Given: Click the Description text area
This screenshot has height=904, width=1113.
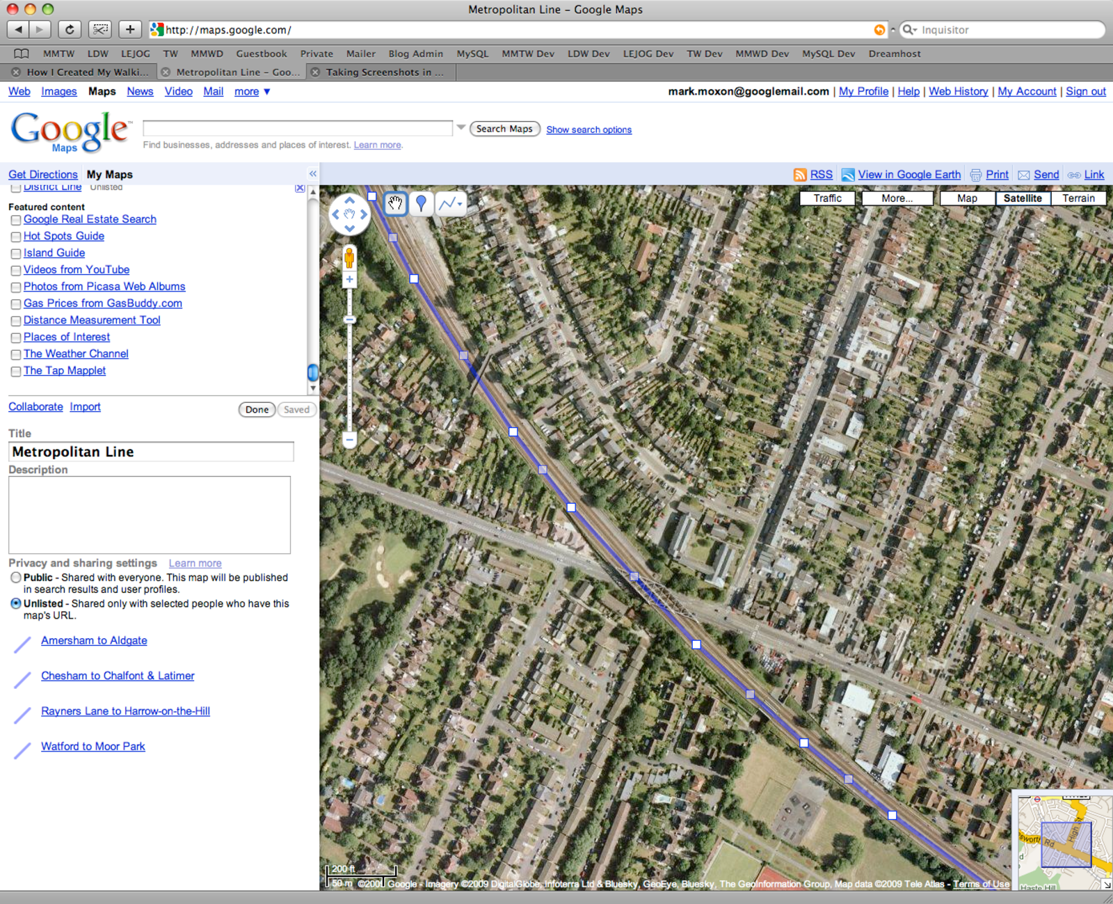Looking at the screenshot, I should [150, 515].
